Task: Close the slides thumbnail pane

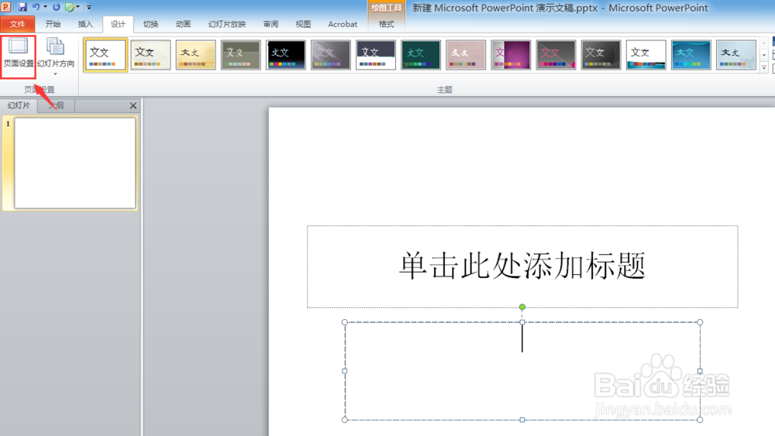Action: (x=133, y=105)
